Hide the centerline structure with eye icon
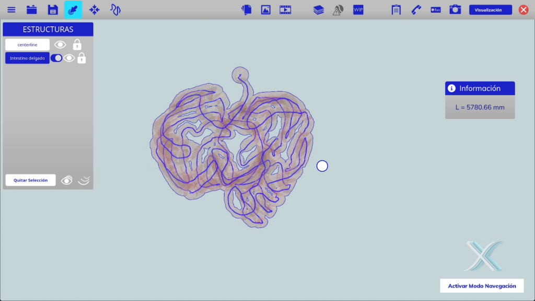Viewport: 535px width, 301px height. tap(61, 44)
